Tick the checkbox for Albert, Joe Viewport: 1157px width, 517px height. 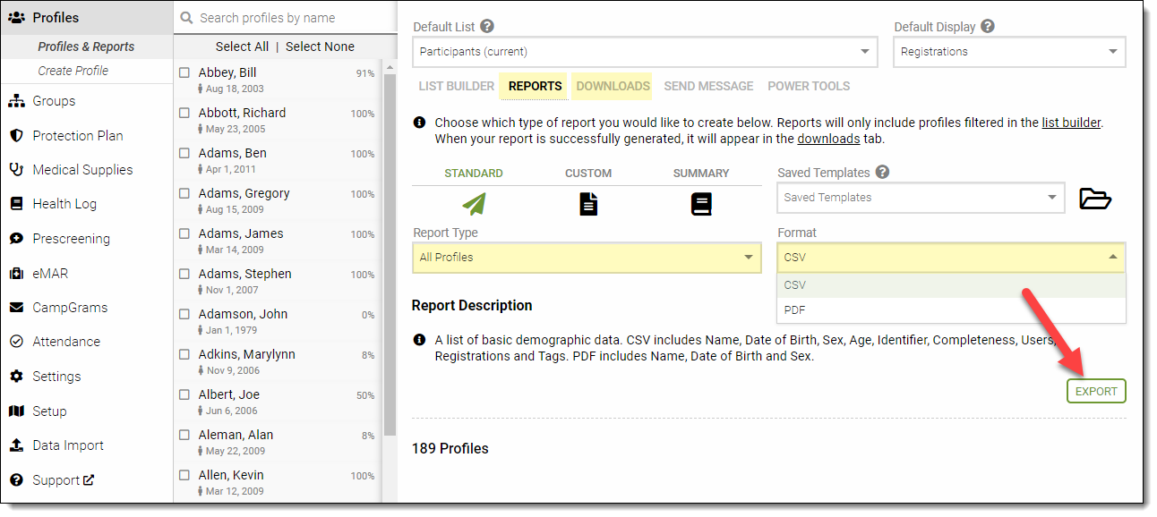tap(184, 394)
